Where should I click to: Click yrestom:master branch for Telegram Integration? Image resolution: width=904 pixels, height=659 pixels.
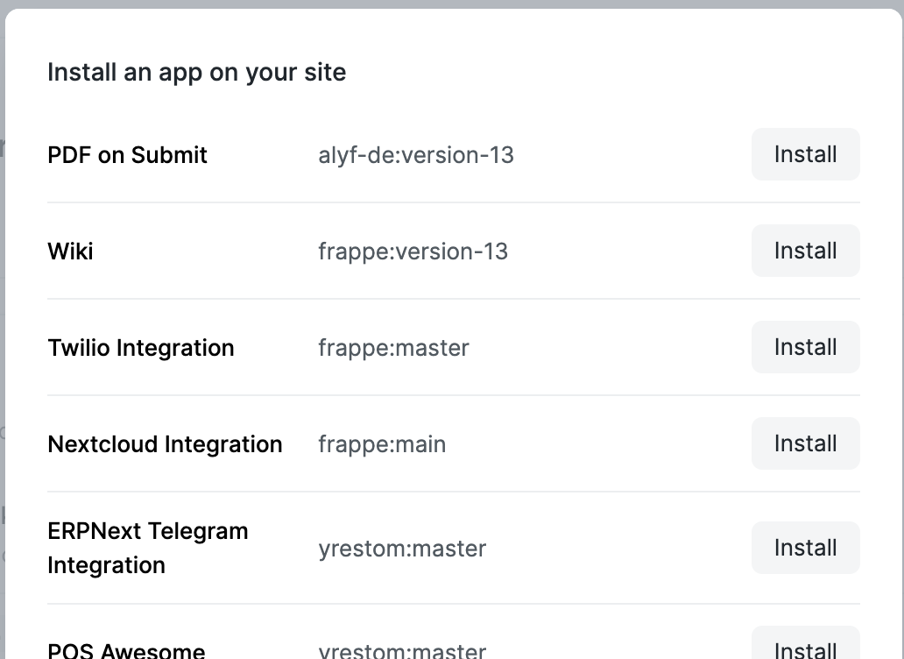(x=402, y=548)
